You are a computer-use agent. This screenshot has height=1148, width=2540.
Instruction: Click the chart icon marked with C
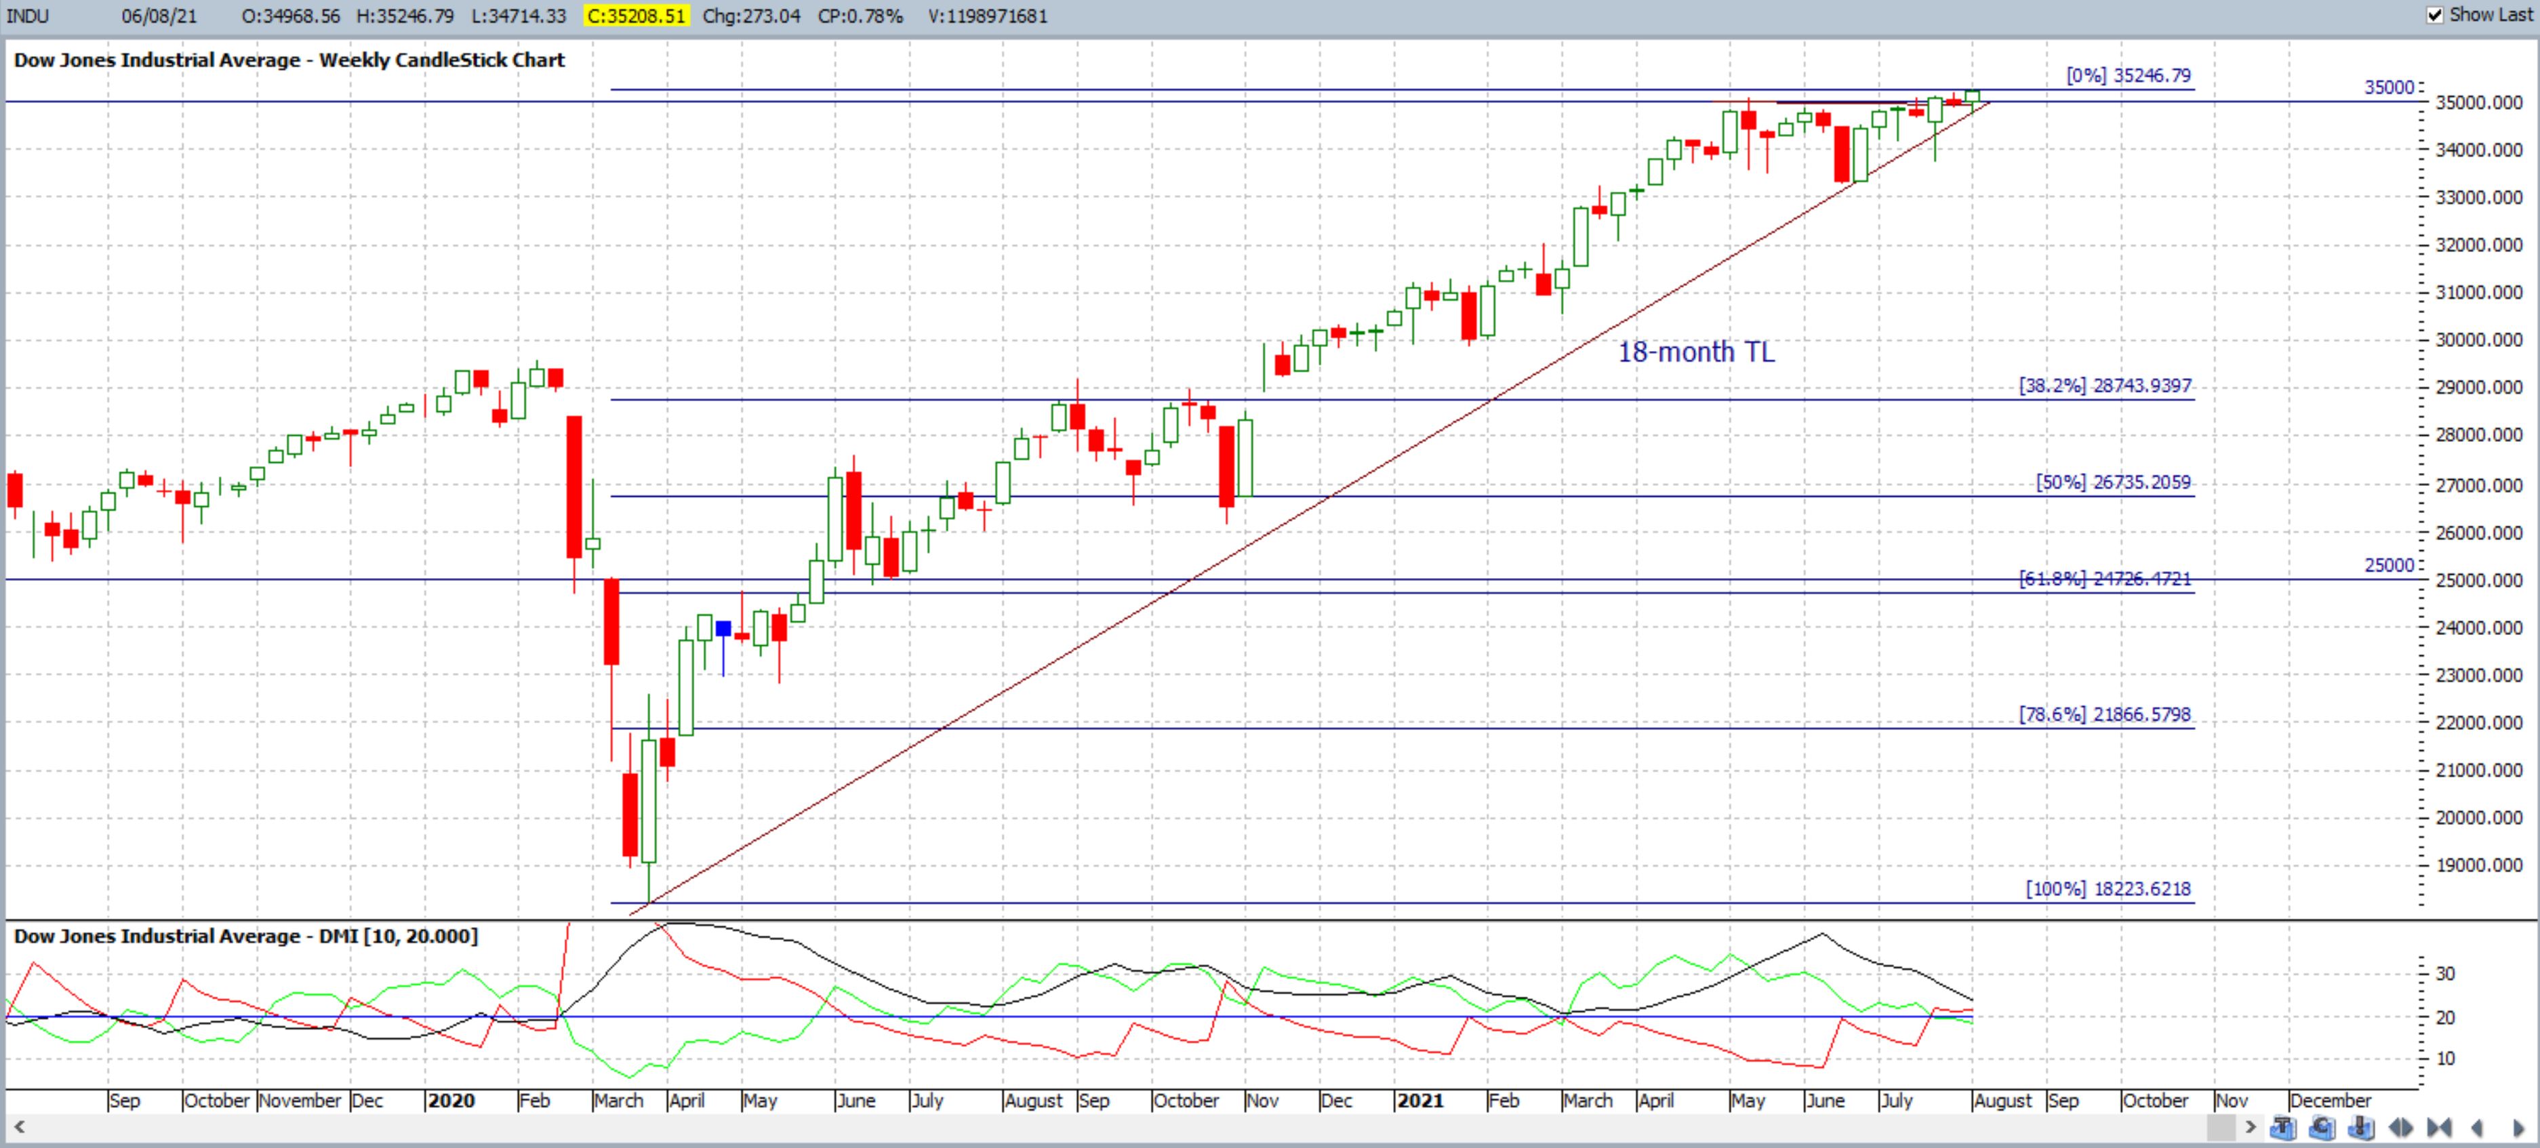pos(2322,1127)
